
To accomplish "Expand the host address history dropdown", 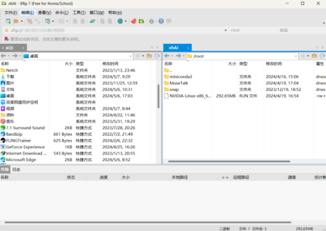I will point(226,30).
